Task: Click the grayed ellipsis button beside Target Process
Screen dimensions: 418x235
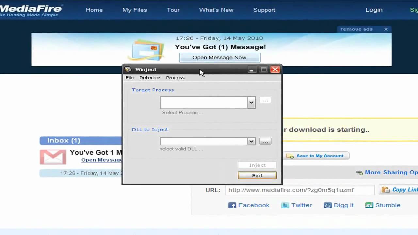Action: [265, 101]
